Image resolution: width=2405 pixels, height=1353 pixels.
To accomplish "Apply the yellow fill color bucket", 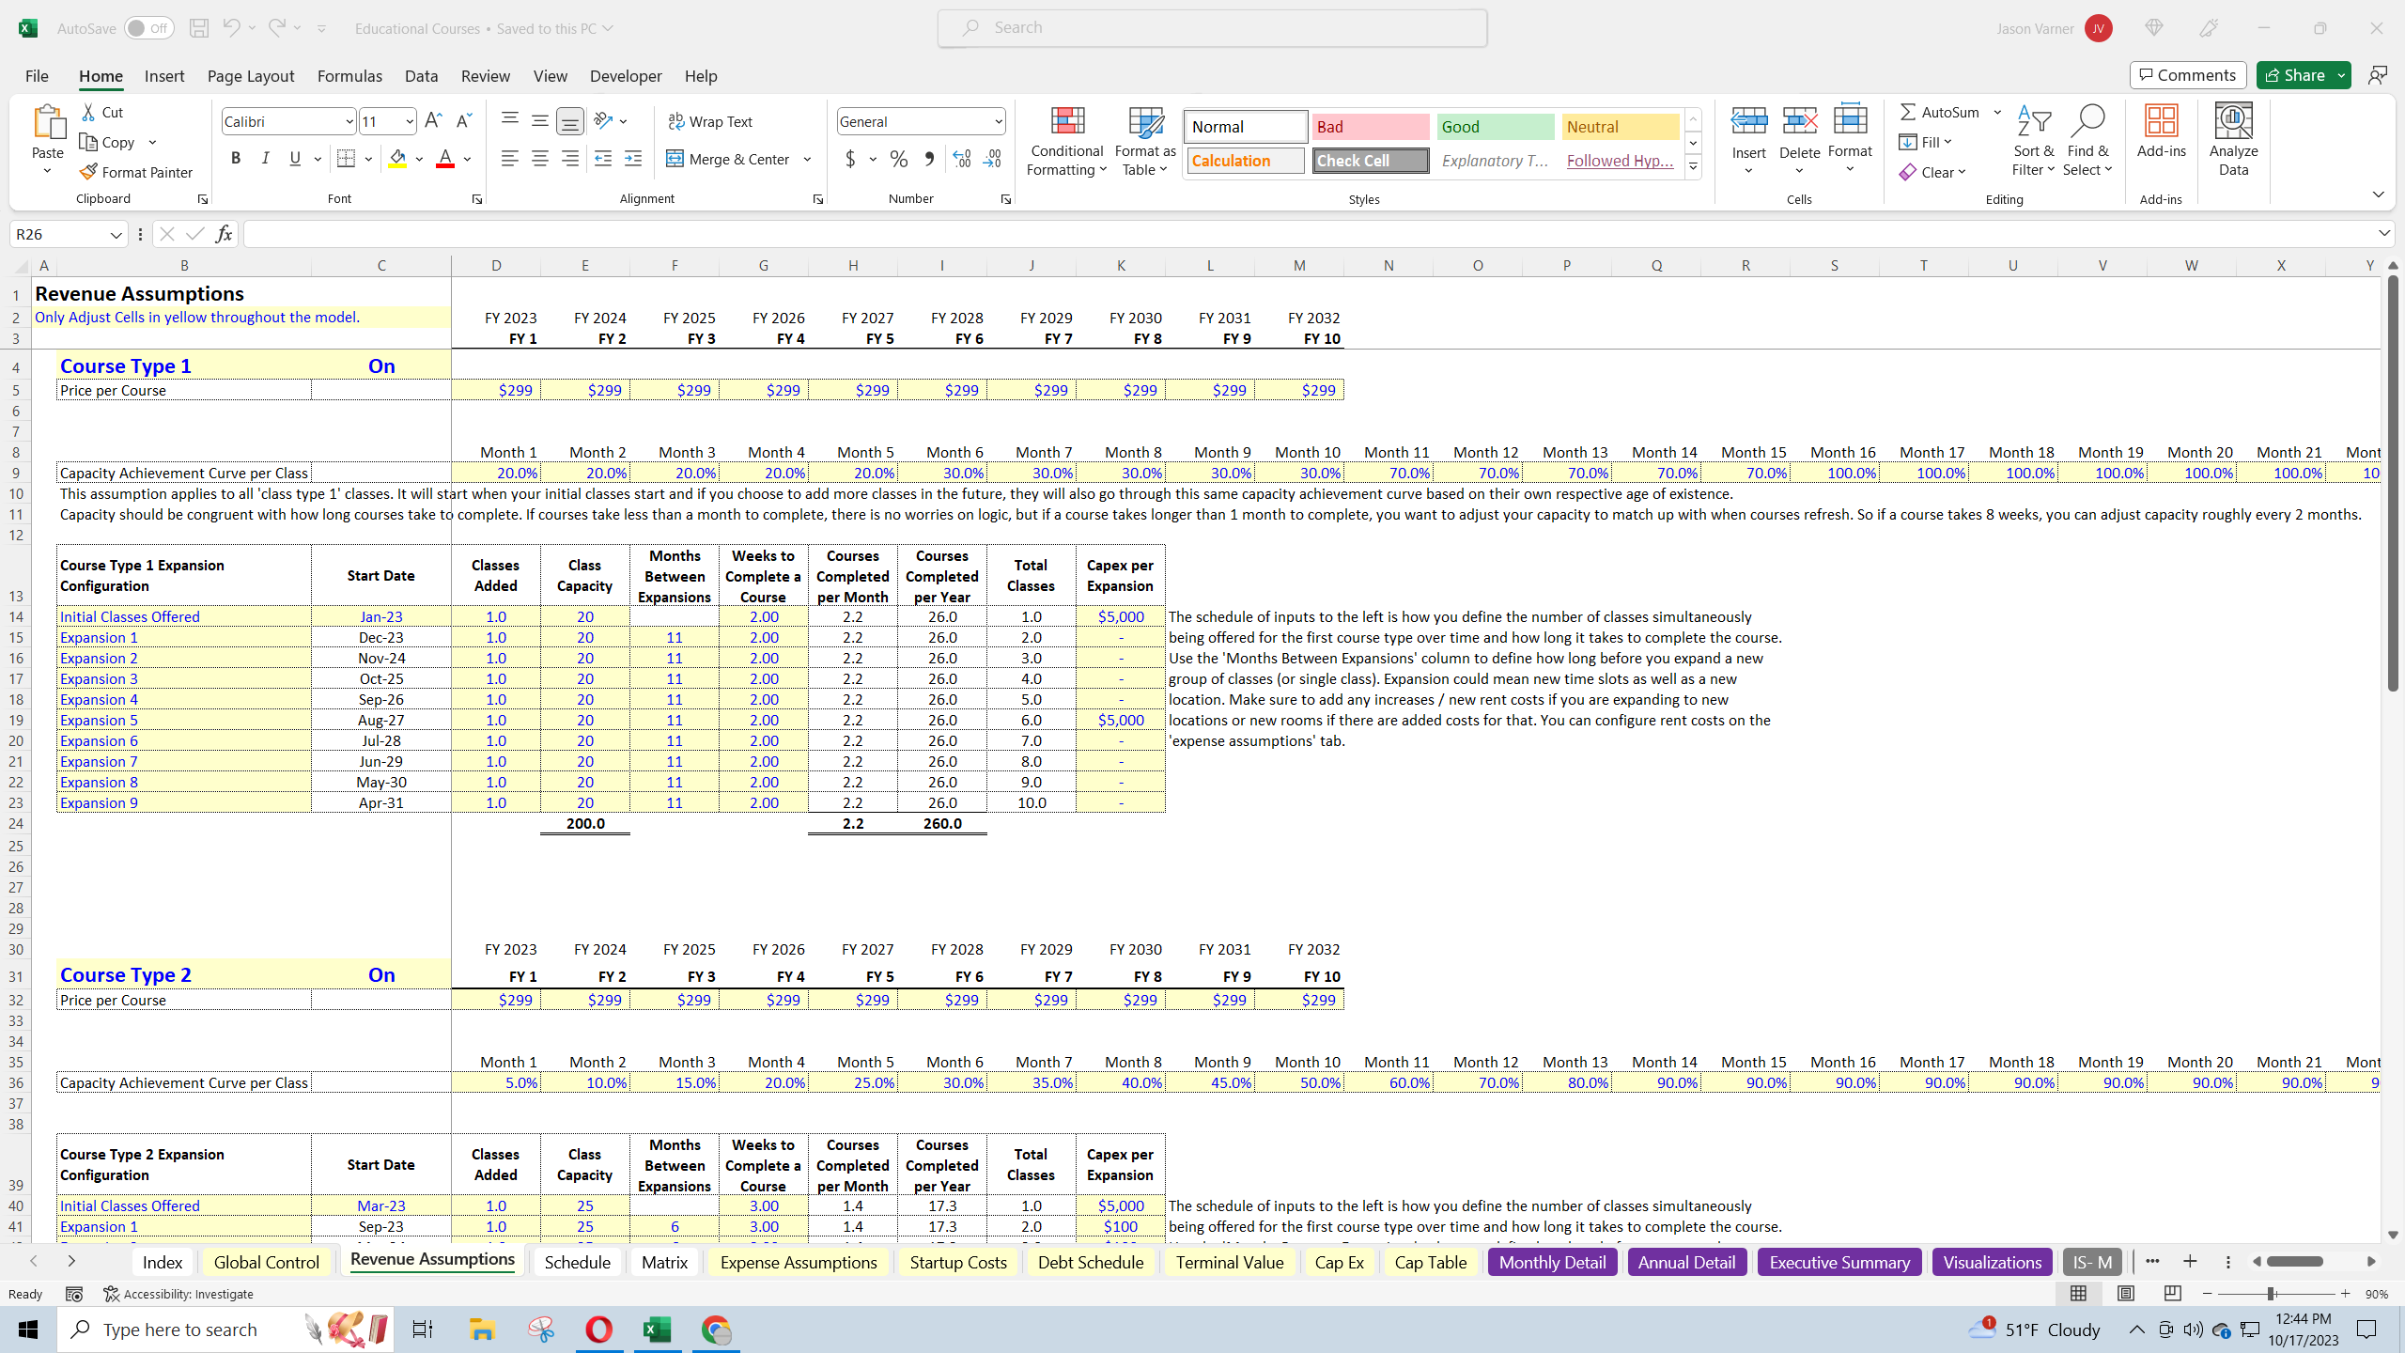I will (398, 159).
